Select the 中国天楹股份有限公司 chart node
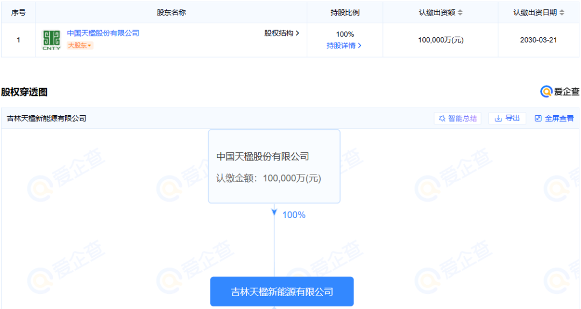Viewport: 581px width, 309px height. (x=274, y=166)
